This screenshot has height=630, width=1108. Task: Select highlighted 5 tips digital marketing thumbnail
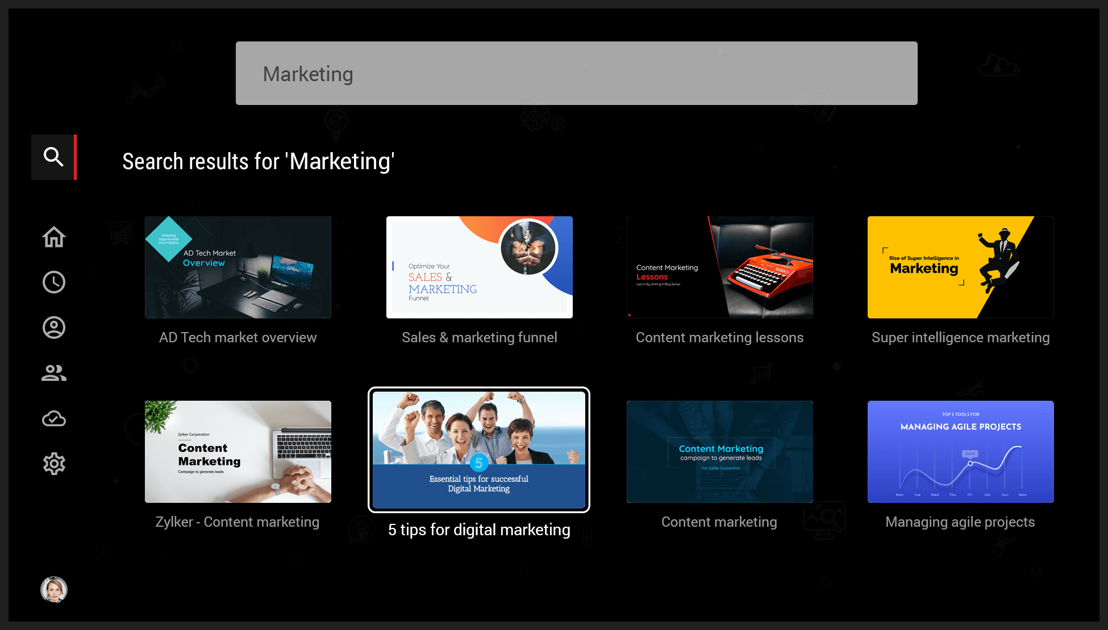(479, 450)
